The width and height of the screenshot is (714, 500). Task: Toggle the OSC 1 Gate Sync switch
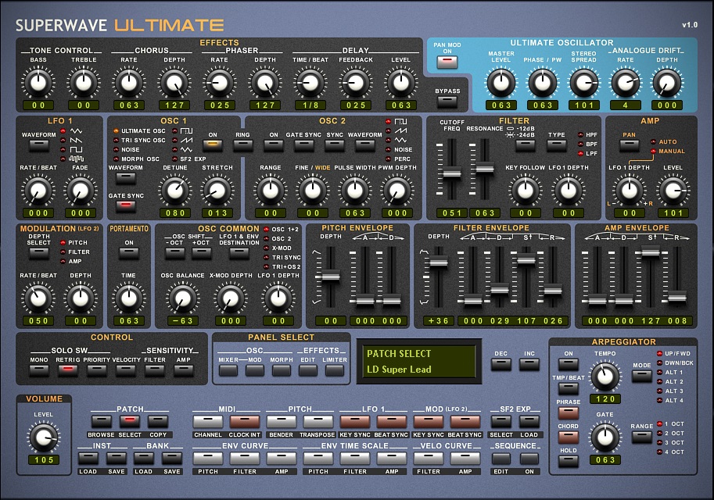(126, 206)
